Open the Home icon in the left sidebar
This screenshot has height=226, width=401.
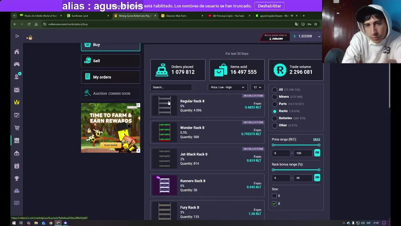[17, 51]
